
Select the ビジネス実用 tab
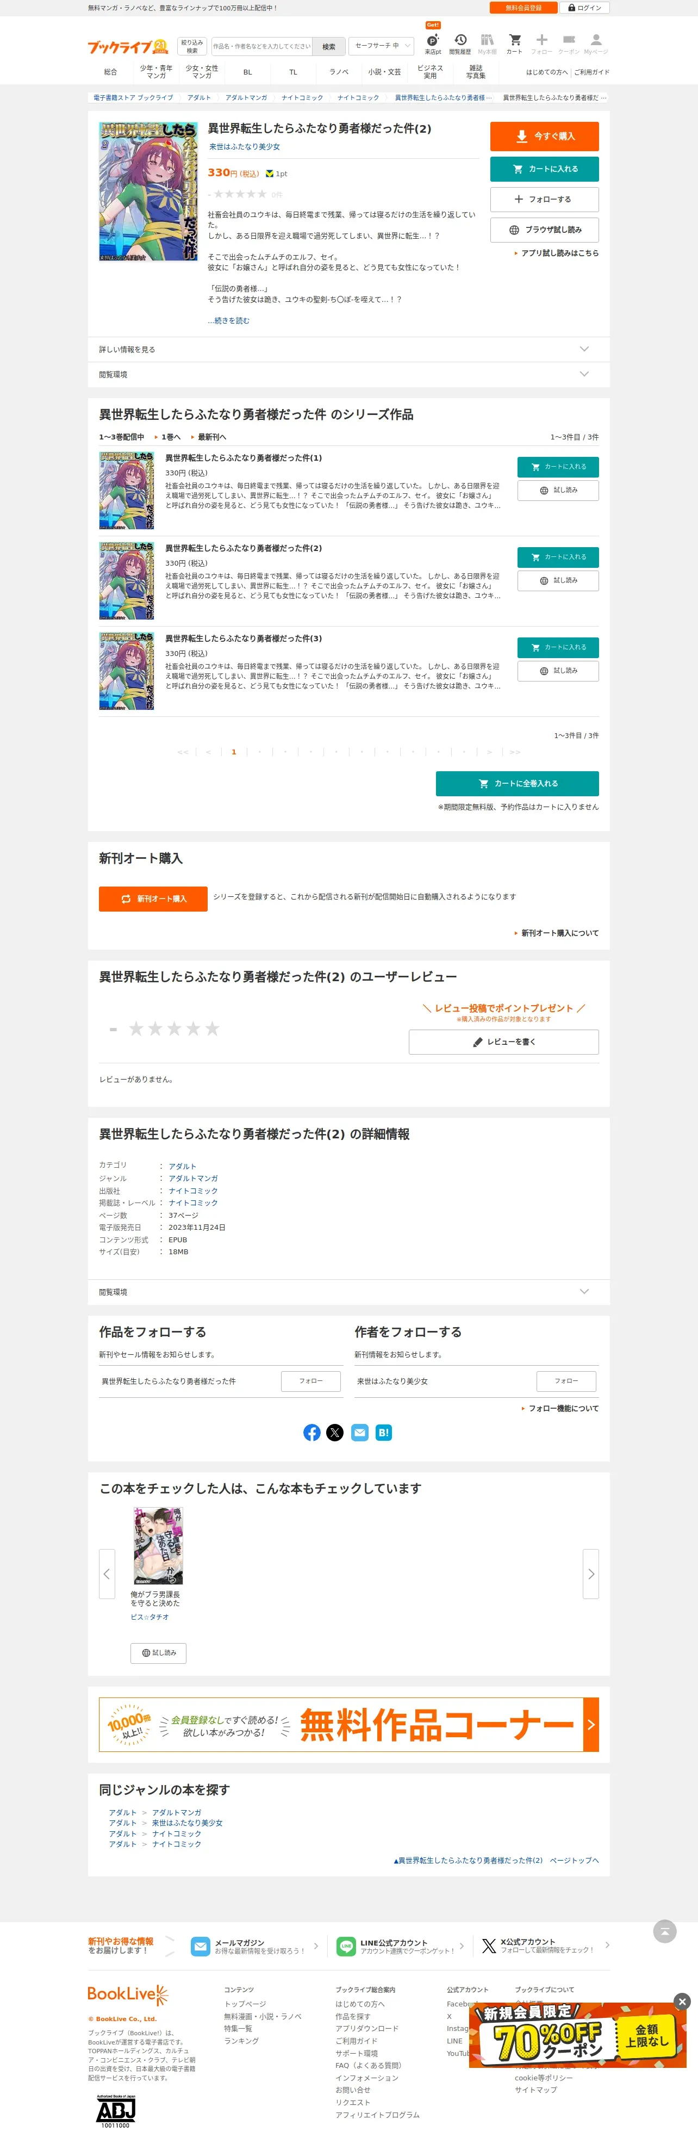430,72
